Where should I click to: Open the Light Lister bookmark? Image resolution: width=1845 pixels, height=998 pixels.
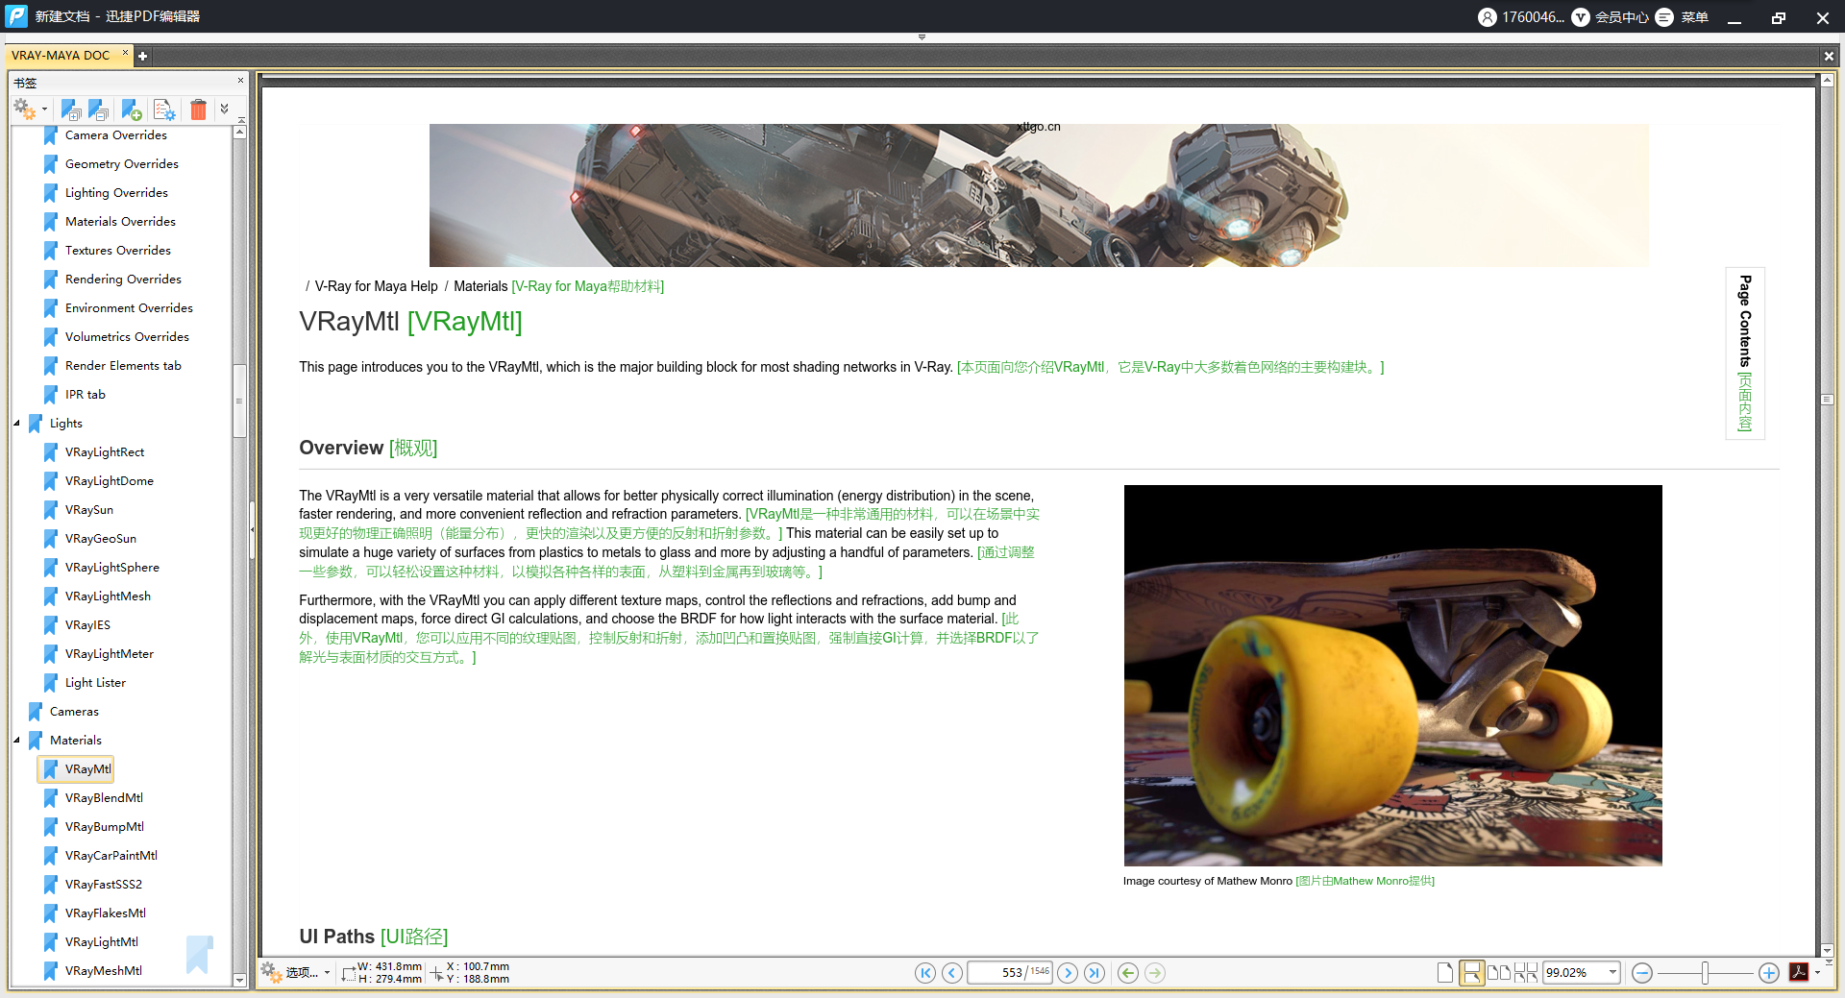pyautogui.click(x=95, y=683)
